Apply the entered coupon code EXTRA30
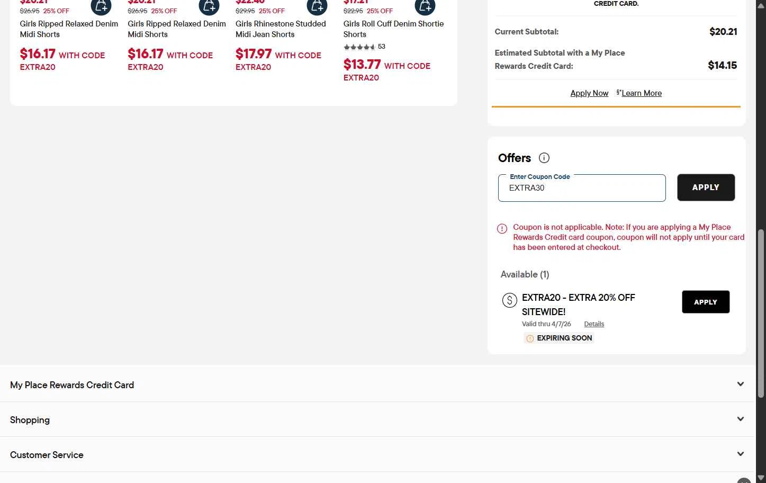The width and height of the screenshot is (766, 483). [x=706, y=187]
